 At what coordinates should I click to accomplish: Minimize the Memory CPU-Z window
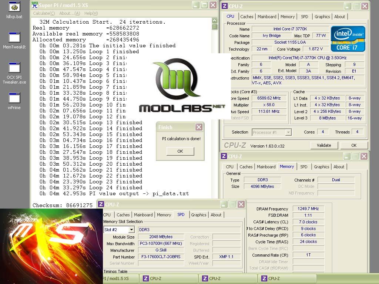point(346,156)
